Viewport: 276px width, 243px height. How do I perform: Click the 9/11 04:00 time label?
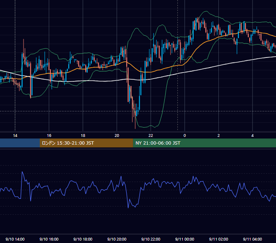point(252,239)
